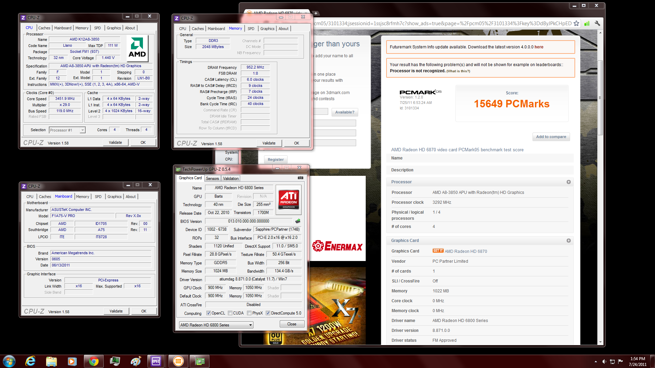
Task: Click Validate in top-left CPU-Z window
Action: pyautogui.click(x=116, y=142)
